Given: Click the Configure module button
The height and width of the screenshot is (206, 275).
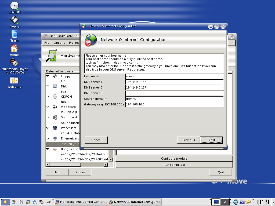Looking at the screenshot, I should 174,159.
